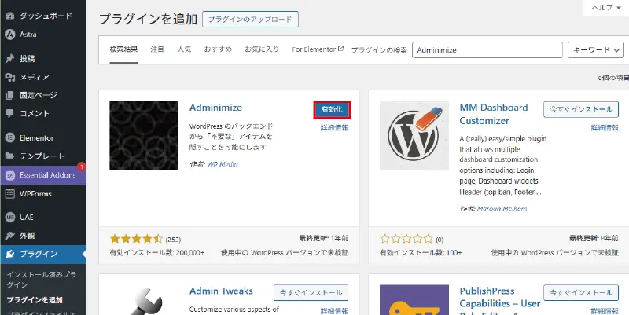Click the Elementor circle icon
This screenshot has width=629, height=315.
click(x=10, y=138)
